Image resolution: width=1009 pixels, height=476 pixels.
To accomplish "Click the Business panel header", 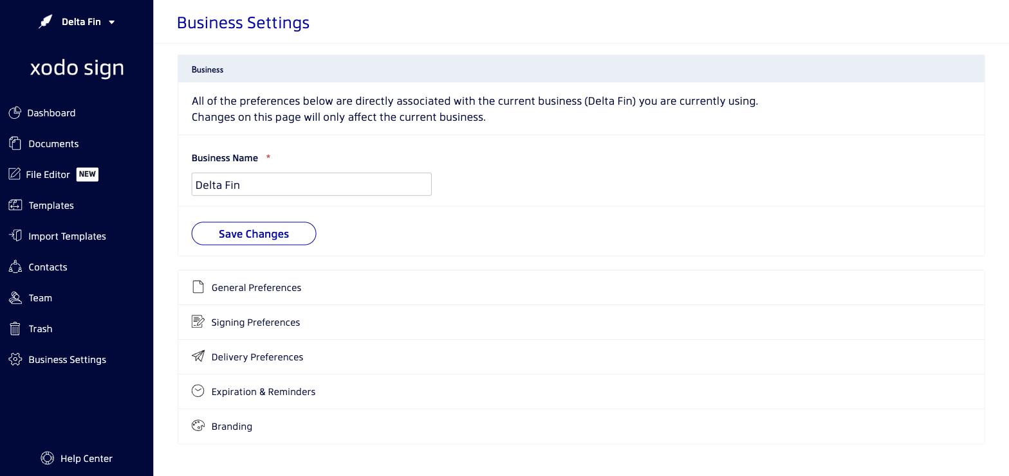I will click(581, 69).
